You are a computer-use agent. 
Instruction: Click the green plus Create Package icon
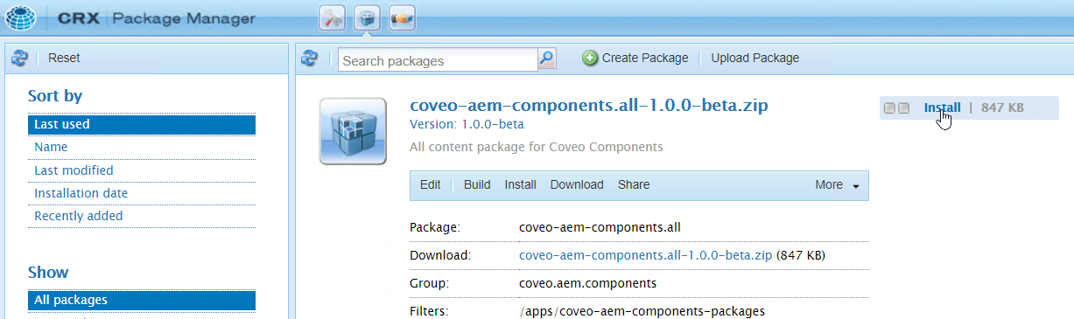pyautogui.click(x=590, y=59)
